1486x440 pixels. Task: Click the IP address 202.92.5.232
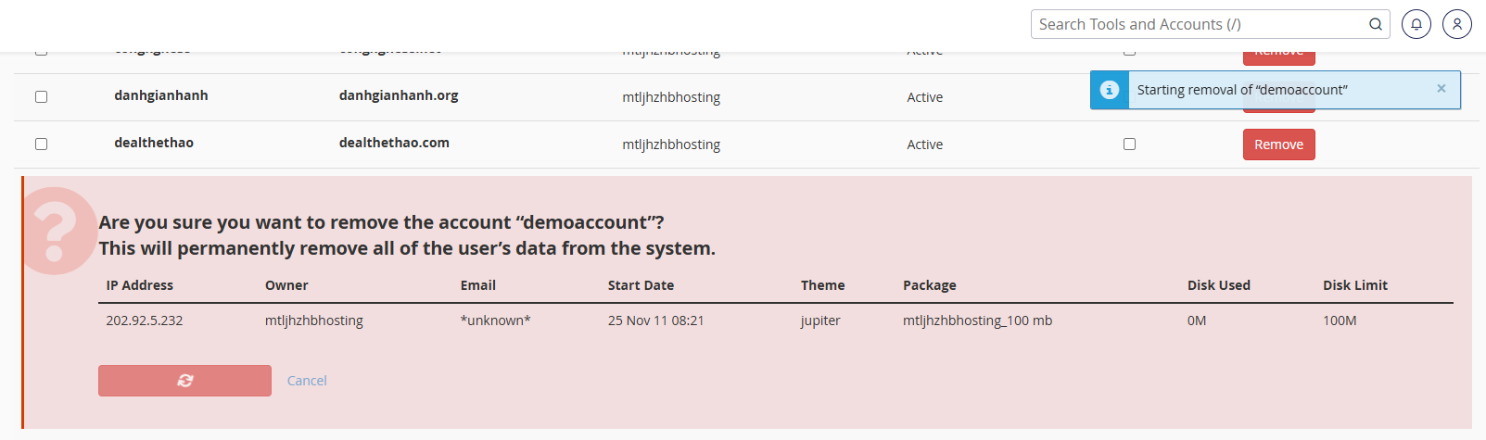click(x=145, y=321)
